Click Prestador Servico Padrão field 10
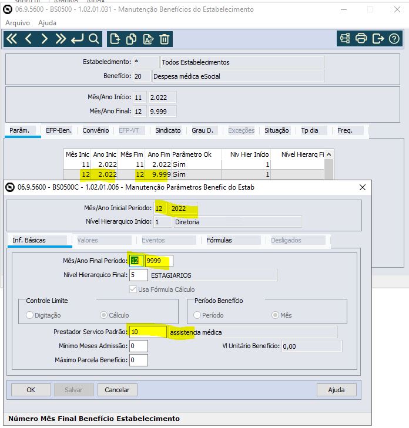This screenshot has height=428, width=409. pyautogui.click(x=148, y=332)
